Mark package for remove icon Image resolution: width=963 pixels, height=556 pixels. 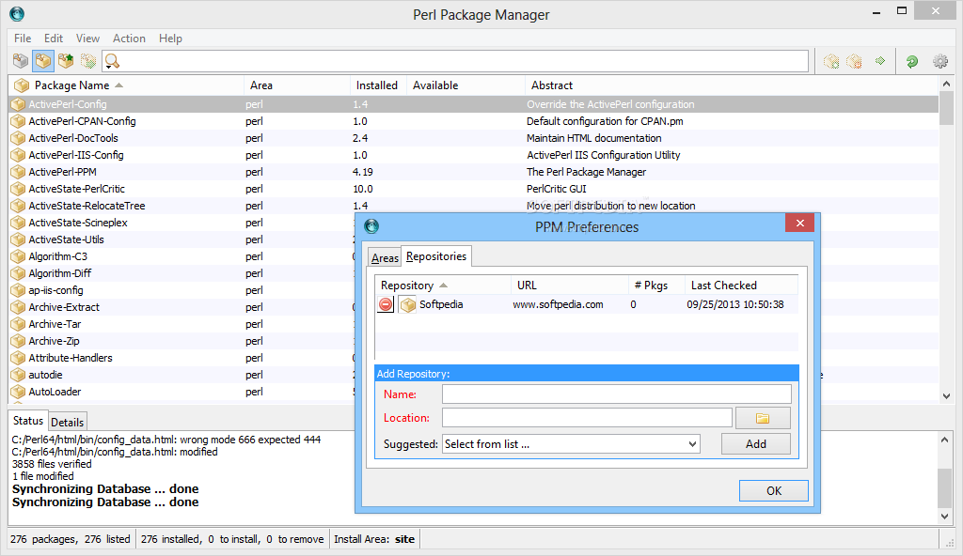point(854,61)
